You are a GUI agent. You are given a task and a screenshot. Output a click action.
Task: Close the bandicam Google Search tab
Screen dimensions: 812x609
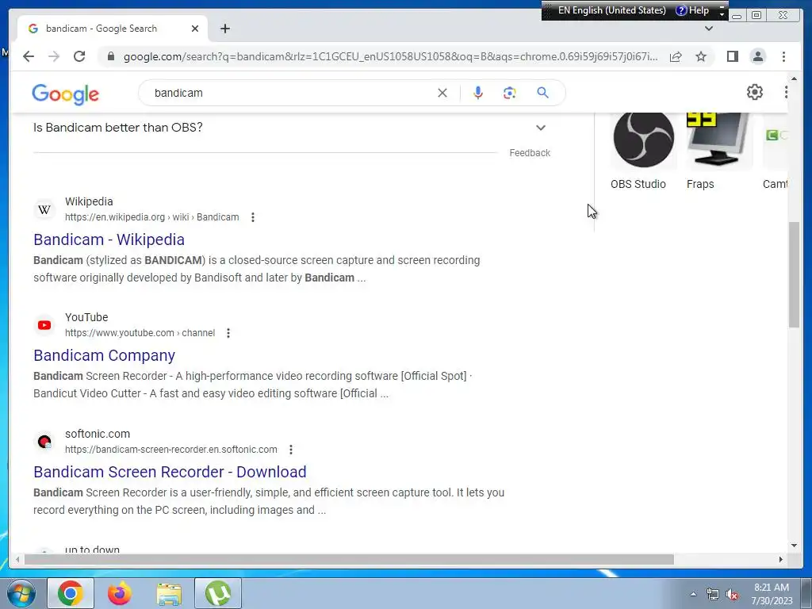pyautogui.click(x=195, y=29)
